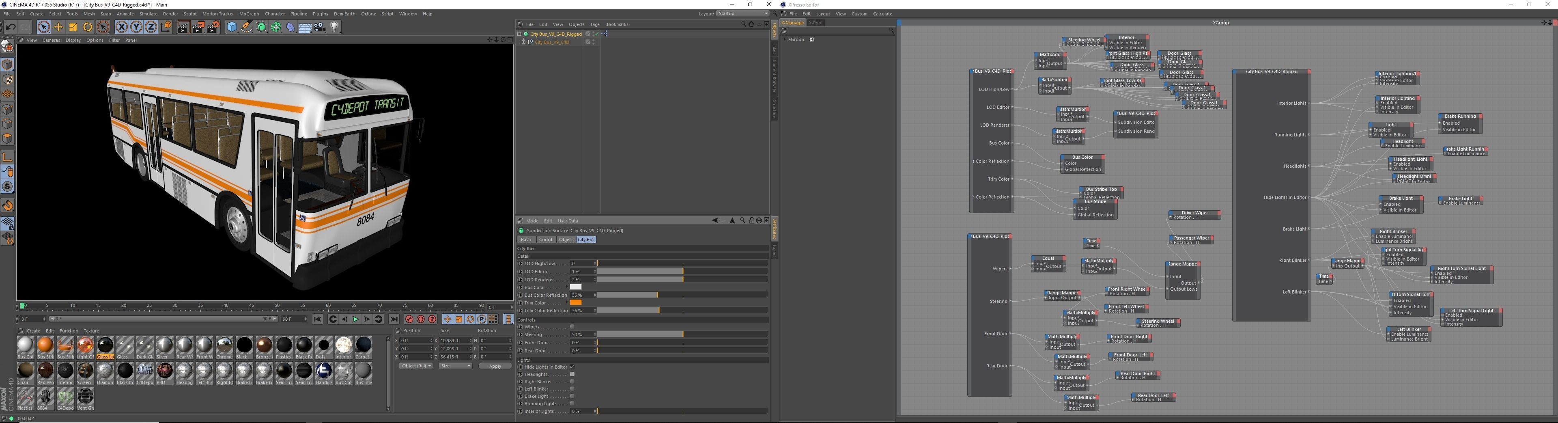
Task: Open the Layout dropdown showing Startup
Action: tap(743, 13)
